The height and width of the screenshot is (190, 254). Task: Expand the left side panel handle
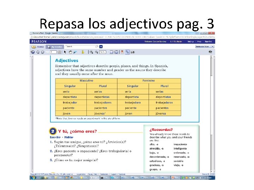pos(30,114)
